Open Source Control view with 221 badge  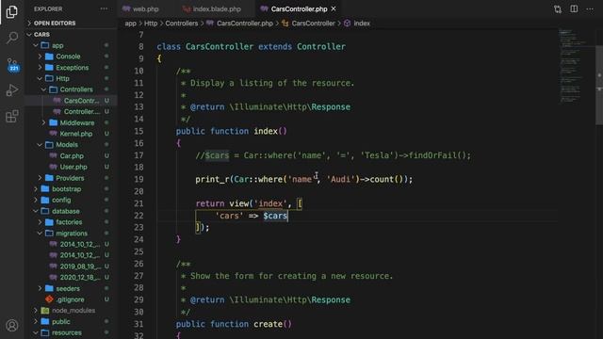[x=12, y=64]
